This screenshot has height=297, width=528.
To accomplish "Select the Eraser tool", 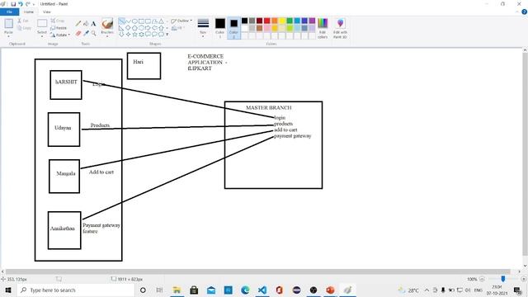I will pos(78,33).
